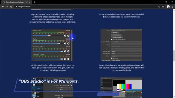Open the Chrome profile avatar
The width and height of the screenshot is (175, 98).
168,7
